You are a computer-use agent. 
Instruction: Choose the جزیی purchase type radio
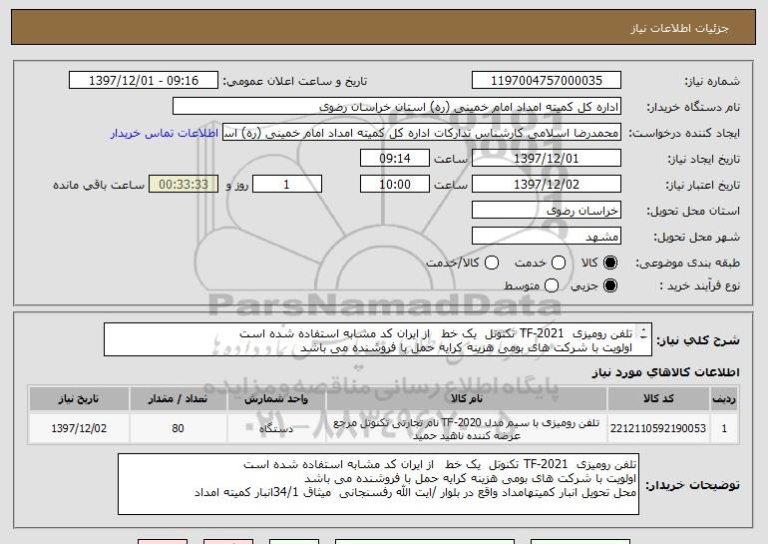click(610, 285)
